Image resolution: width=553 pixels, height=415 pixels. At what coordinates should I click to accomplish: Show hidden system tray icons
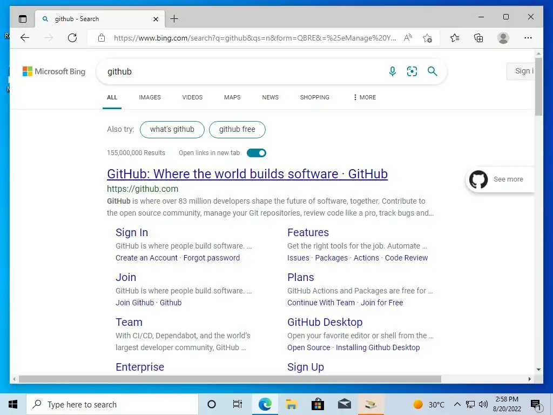click(457, 404)
